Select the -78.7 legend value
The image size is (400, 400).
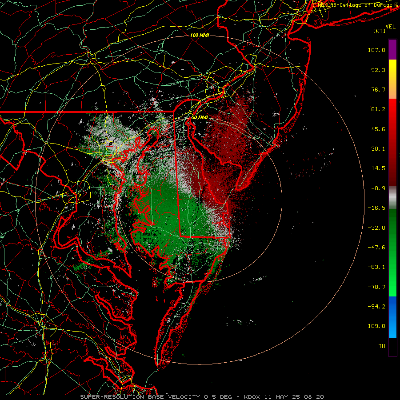(x=376, y=287)
